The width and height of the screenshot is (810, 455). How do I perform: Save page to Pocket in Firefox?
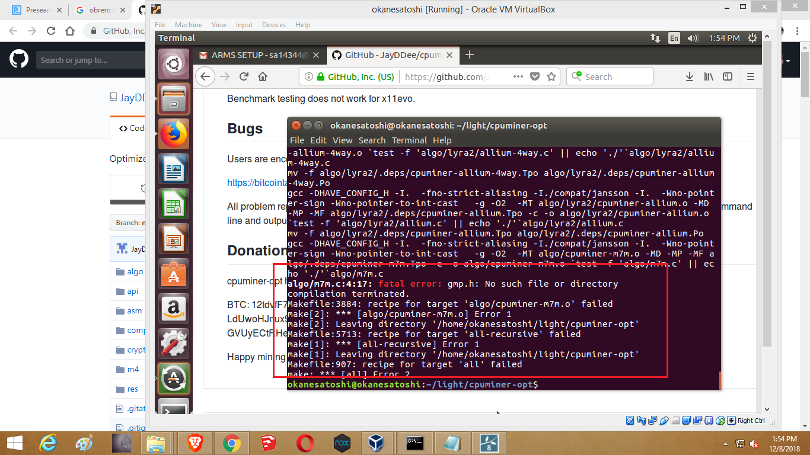535,76
